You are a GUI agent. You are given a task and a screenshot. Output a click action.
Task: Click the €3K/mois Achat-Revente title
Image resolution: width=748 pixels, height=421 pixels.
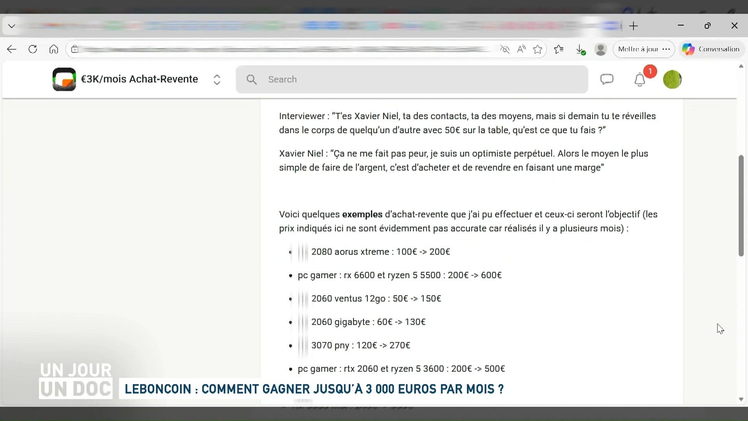[x=139, y=79]
